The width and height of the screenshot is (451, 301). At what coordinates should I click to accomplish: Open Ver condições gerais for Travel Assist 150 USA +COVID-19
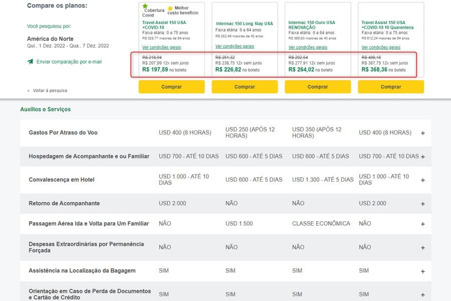pos(162,47)
